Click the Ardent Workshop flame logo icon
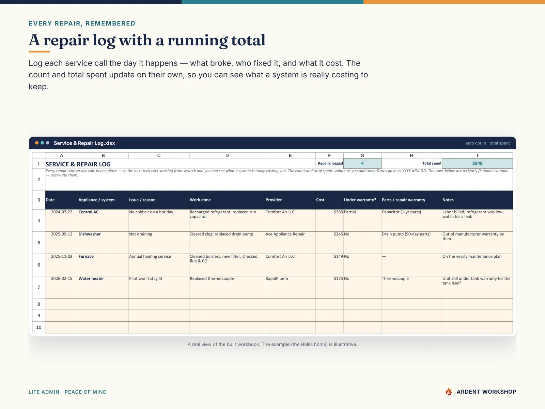 (449, 392)
